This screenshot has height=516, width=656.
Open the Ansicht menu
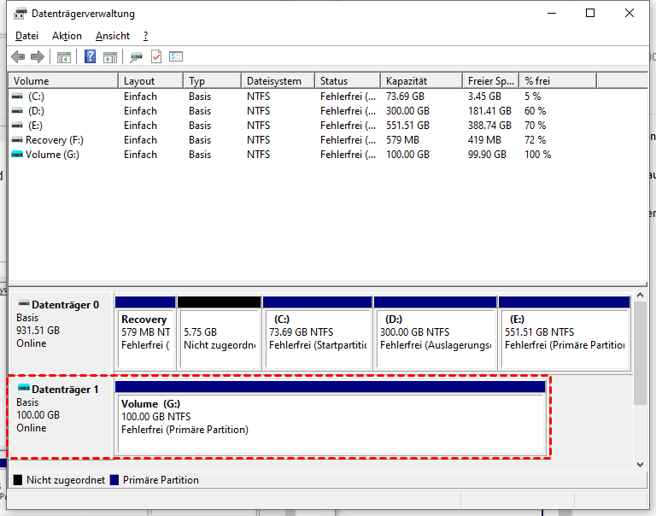pyautogui.click(x=113, y=36)
